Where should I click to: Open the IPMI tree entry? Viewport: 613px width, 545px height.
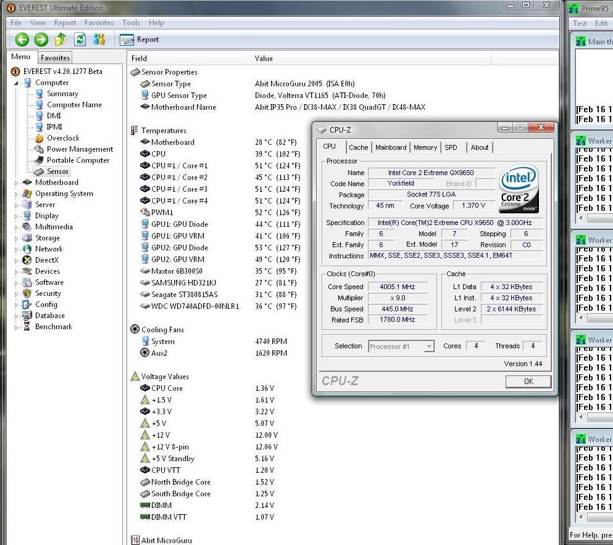tap(54, 127)
